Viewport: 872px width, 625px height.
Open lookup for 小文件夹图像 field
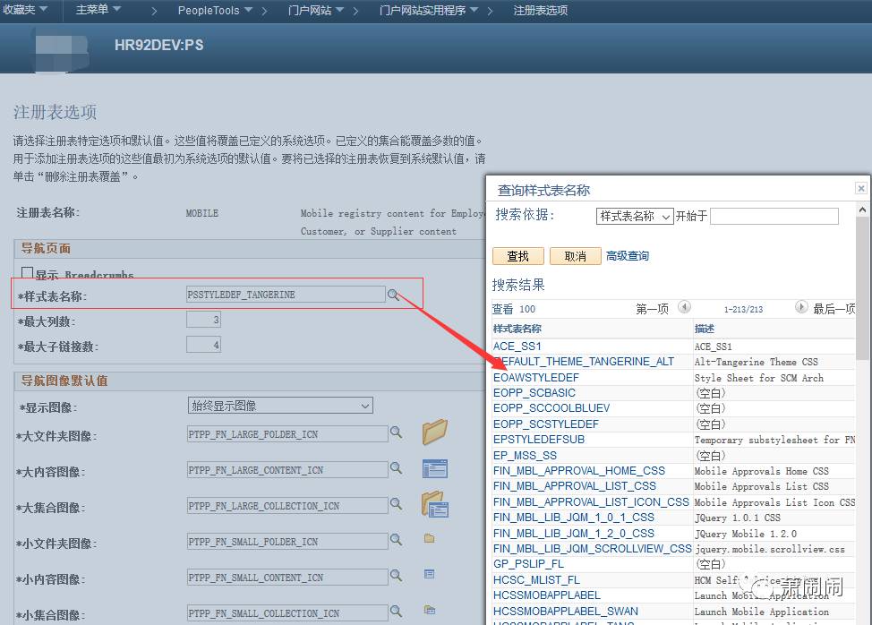396,539
